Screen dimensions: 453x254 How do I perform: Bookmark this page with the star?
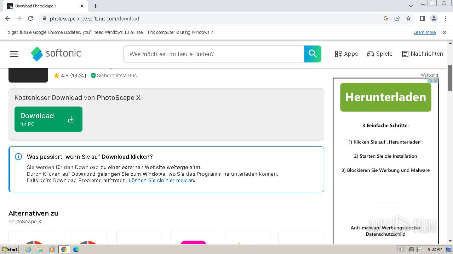click(408, 18)
